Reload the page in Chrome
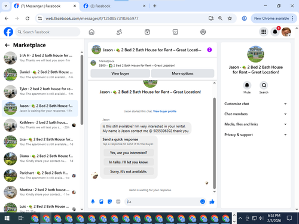 coord(28,19)
